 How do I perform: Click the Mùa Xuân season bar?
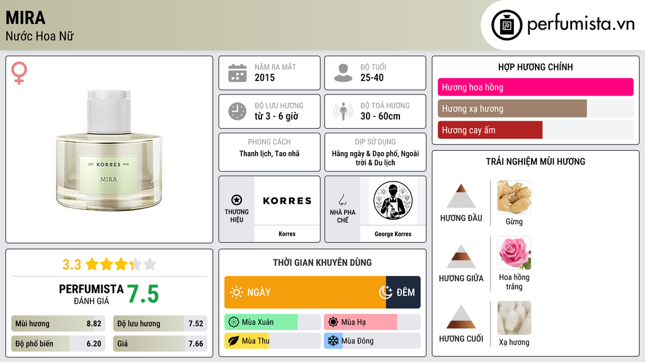click(273, 322)
